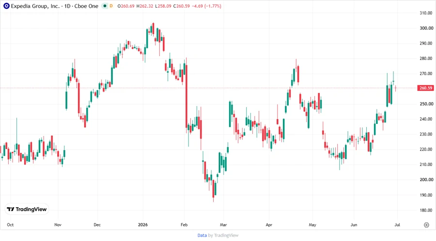436x241 pixels.
Task: Click the green market status dot
Action: coord(105,6)
